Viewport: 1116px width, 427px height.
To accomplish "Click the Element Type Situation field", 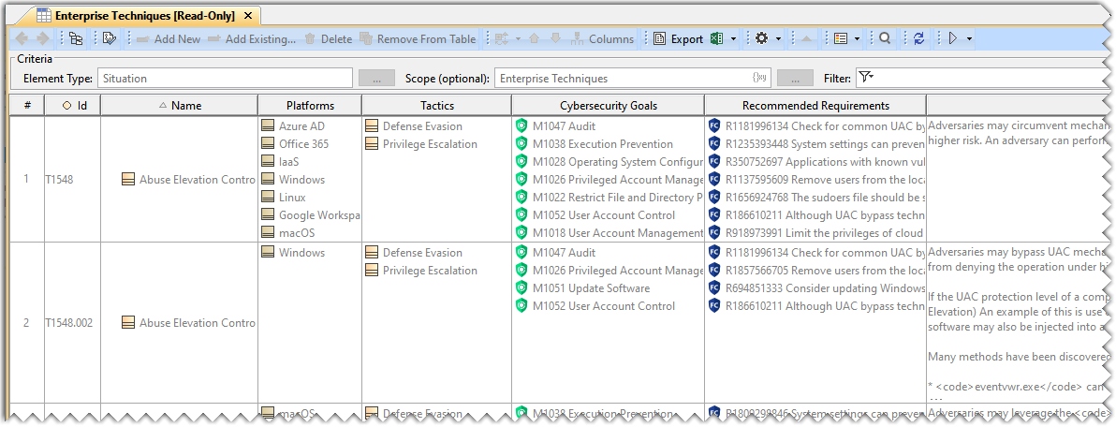I will [x=225, y=79].
